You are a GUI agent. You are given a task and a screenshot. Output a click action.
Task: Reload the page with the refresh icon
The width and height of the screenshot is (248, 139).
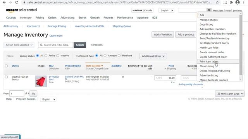(x=17, y=2)
